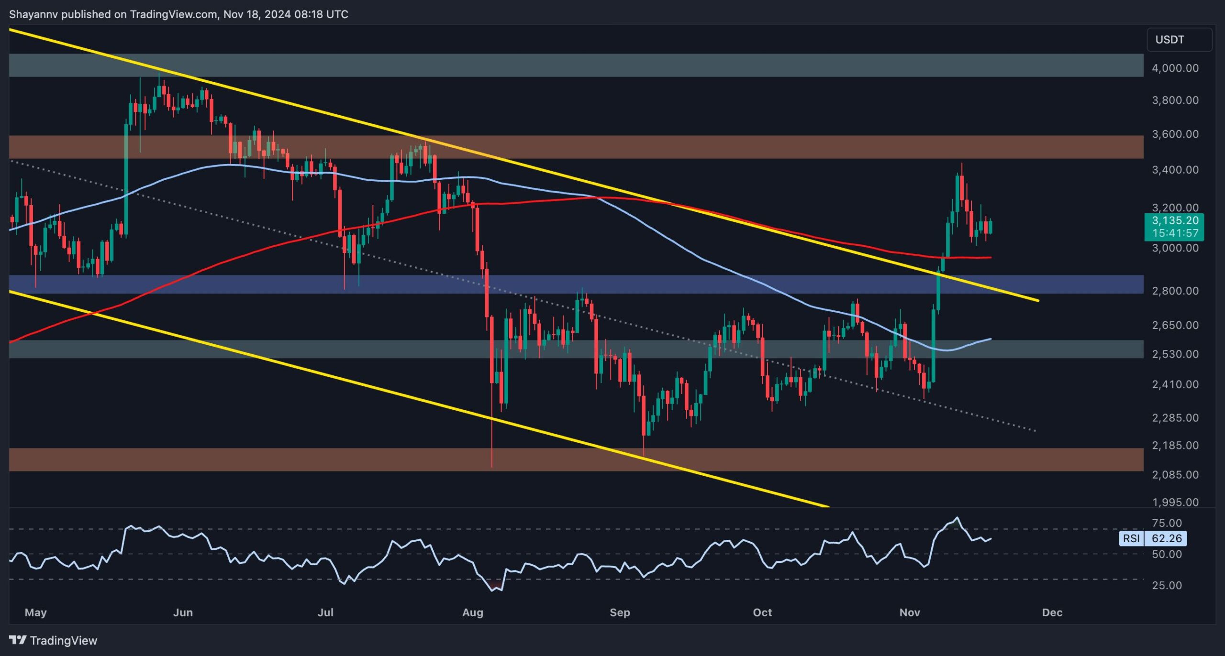
Task: Click the May label on time axis
Action: click(35, 612)
